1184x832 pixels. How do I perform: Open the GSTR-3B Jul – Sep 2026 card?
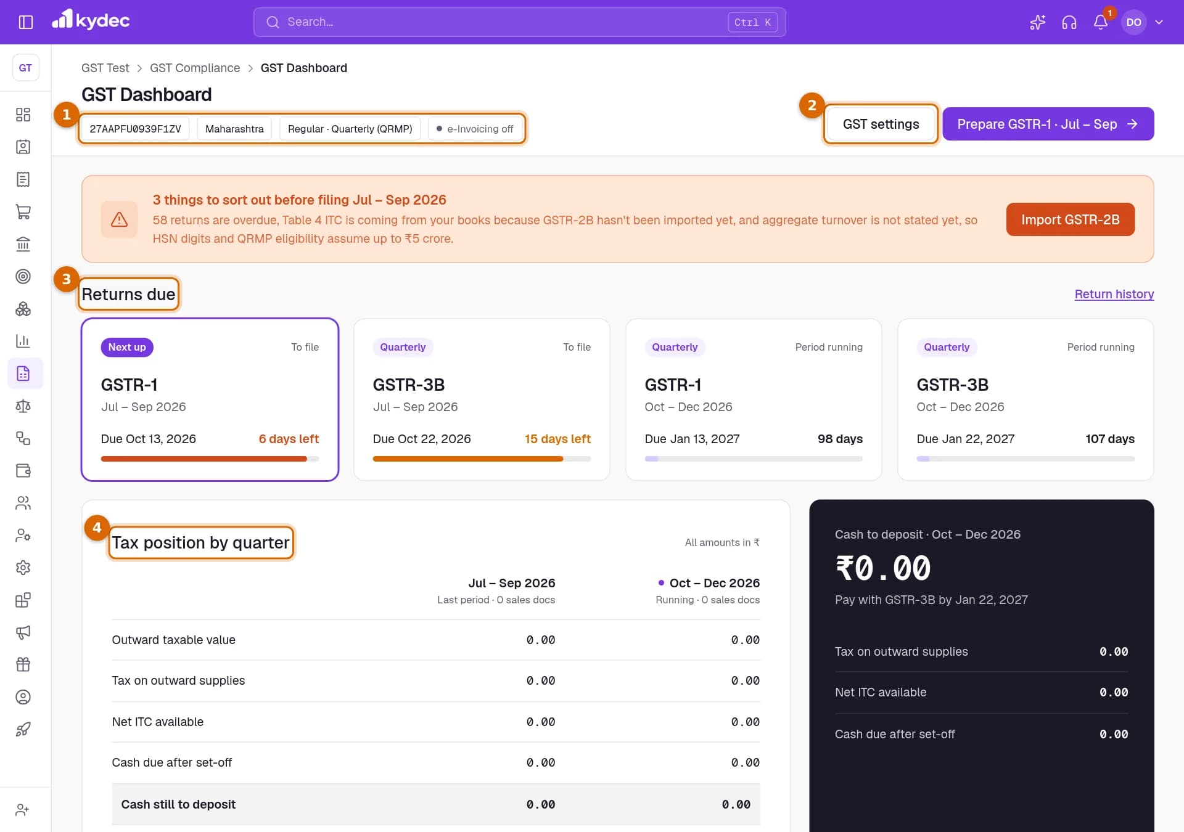[482, 399]
